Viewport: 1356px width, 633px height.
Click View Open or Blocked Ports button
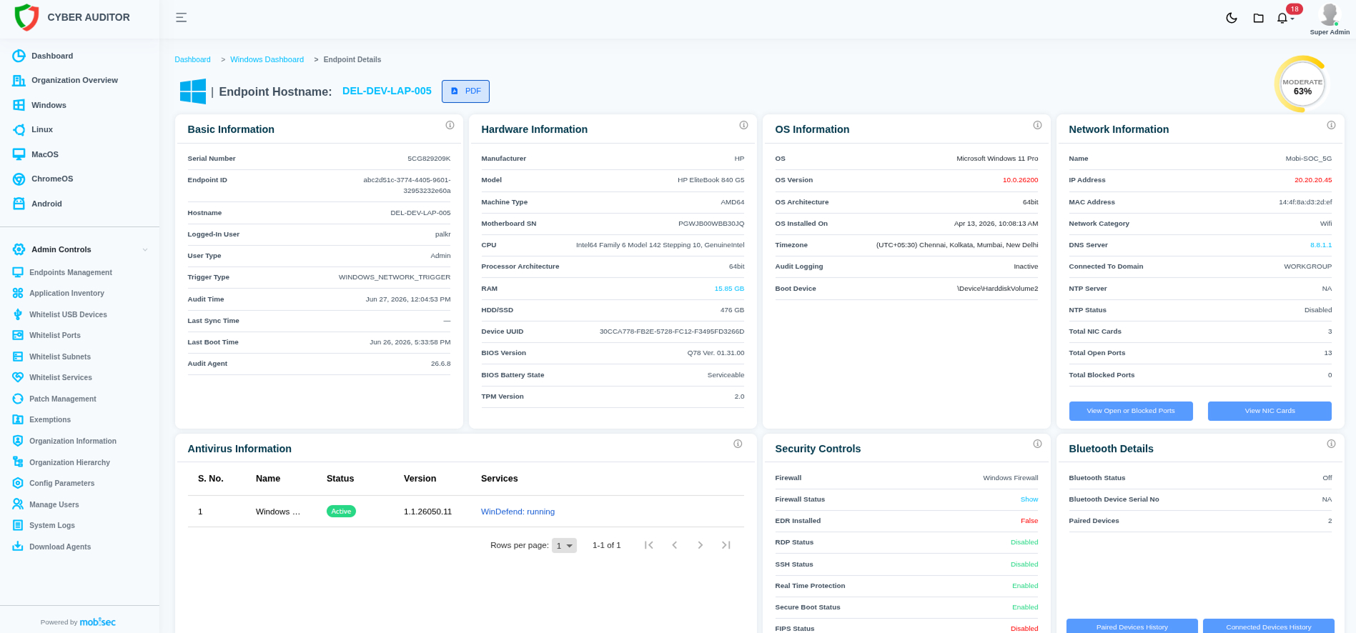(x=1131, y=411)
